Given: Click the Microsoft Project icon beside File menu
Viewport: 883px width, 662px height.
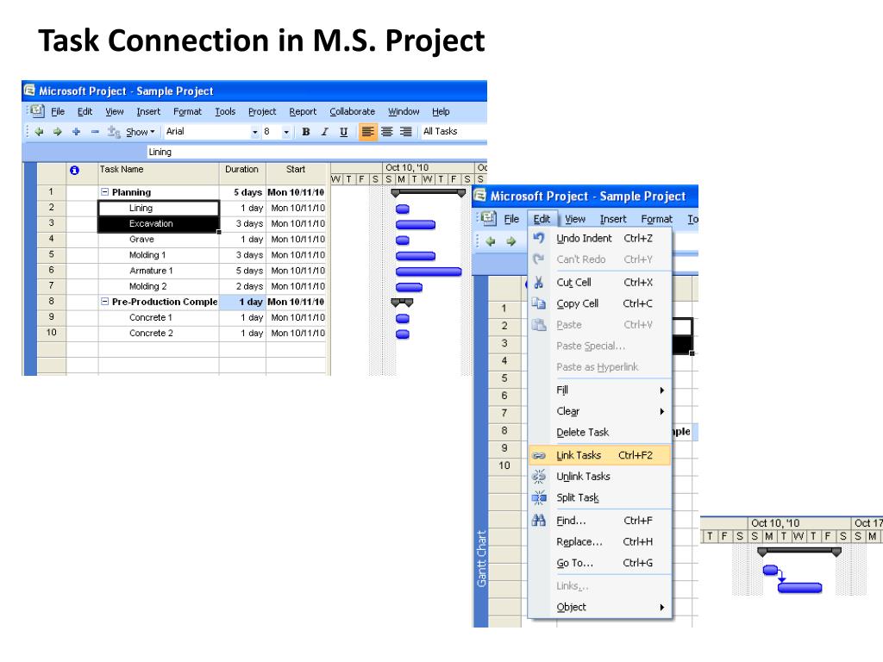Looking at the screenshot, I should coord(38,111).
